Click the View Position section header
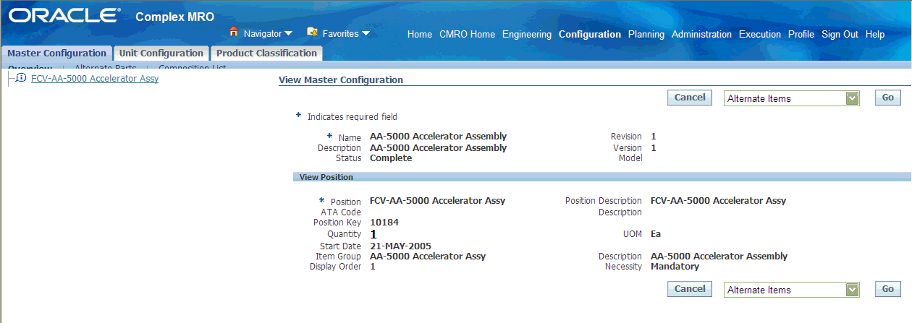This screenshot has width=912, height=323. pos(326,177)
